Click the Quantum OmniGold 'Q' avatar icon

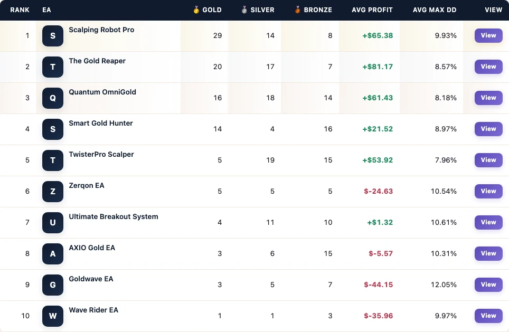click(x=53, y=98)
